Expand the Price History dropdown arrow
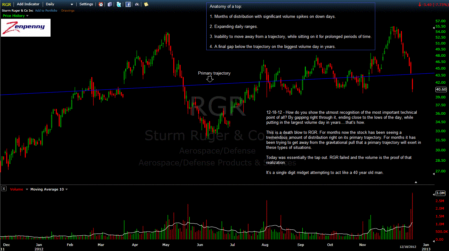The height and width of the screenshot is (251, 449). (x=27, y=16)
